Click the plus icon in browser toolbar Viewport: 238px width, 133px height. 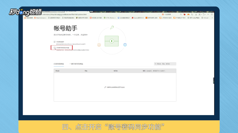coord(208,15)
